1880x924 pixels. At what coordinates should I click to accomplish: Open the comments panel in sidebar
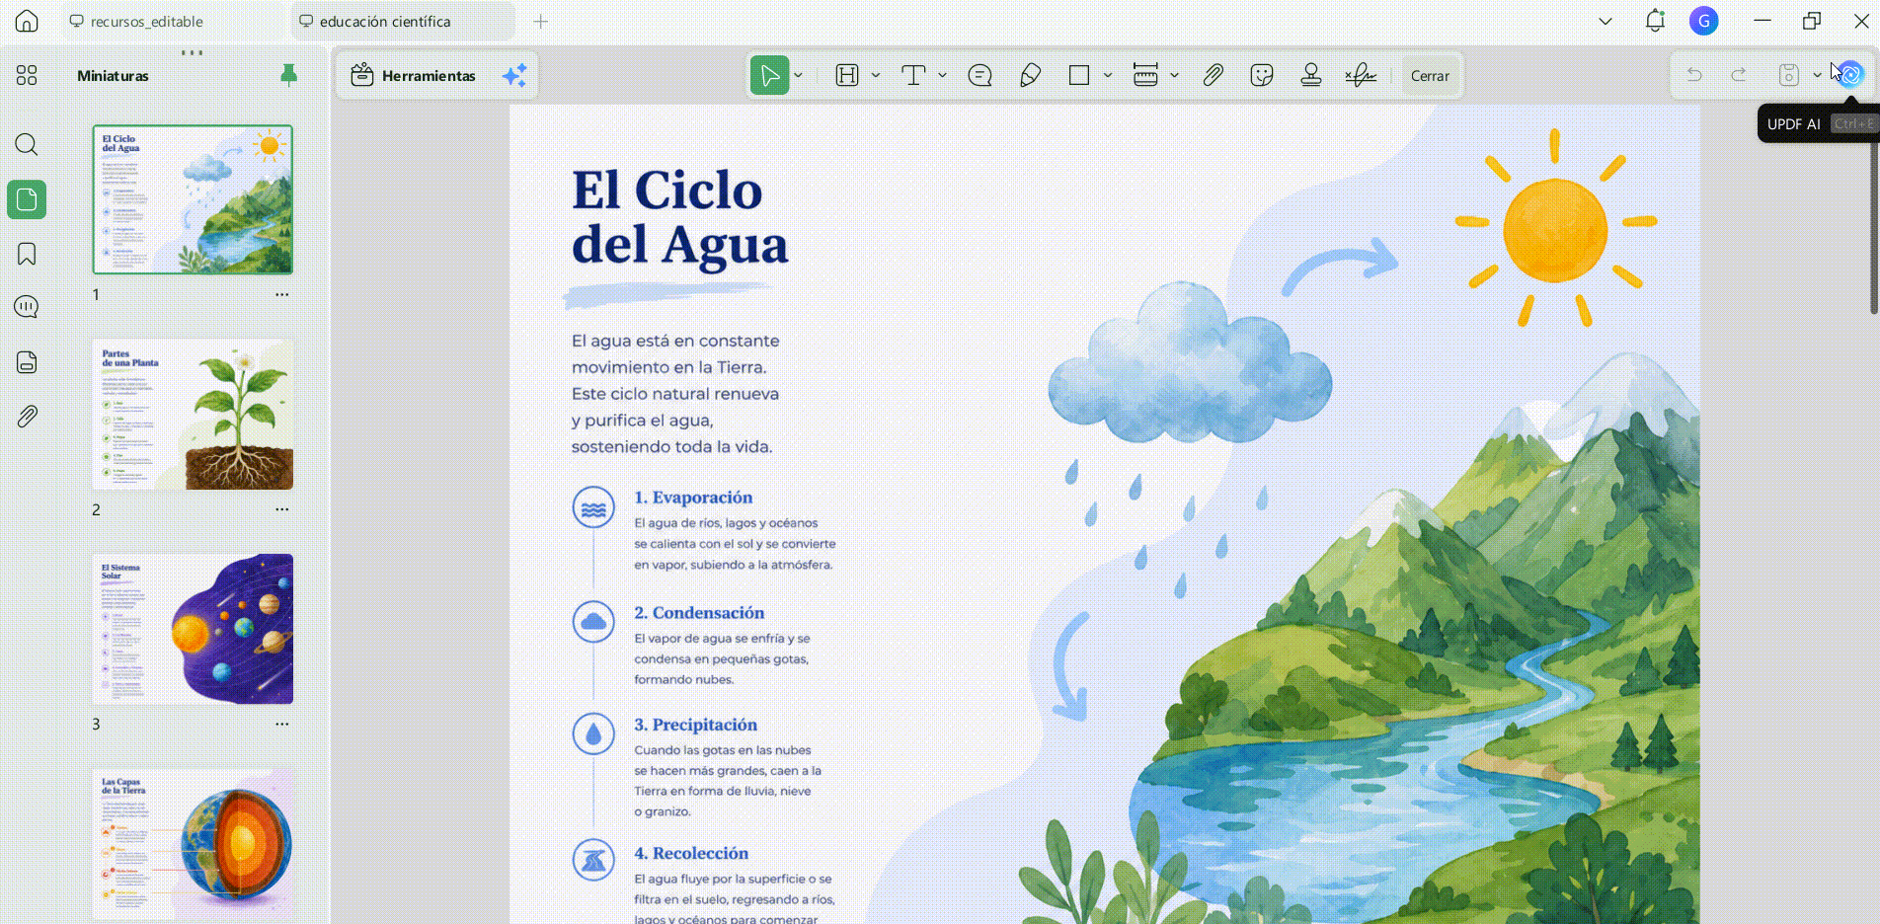click(27, 307)
